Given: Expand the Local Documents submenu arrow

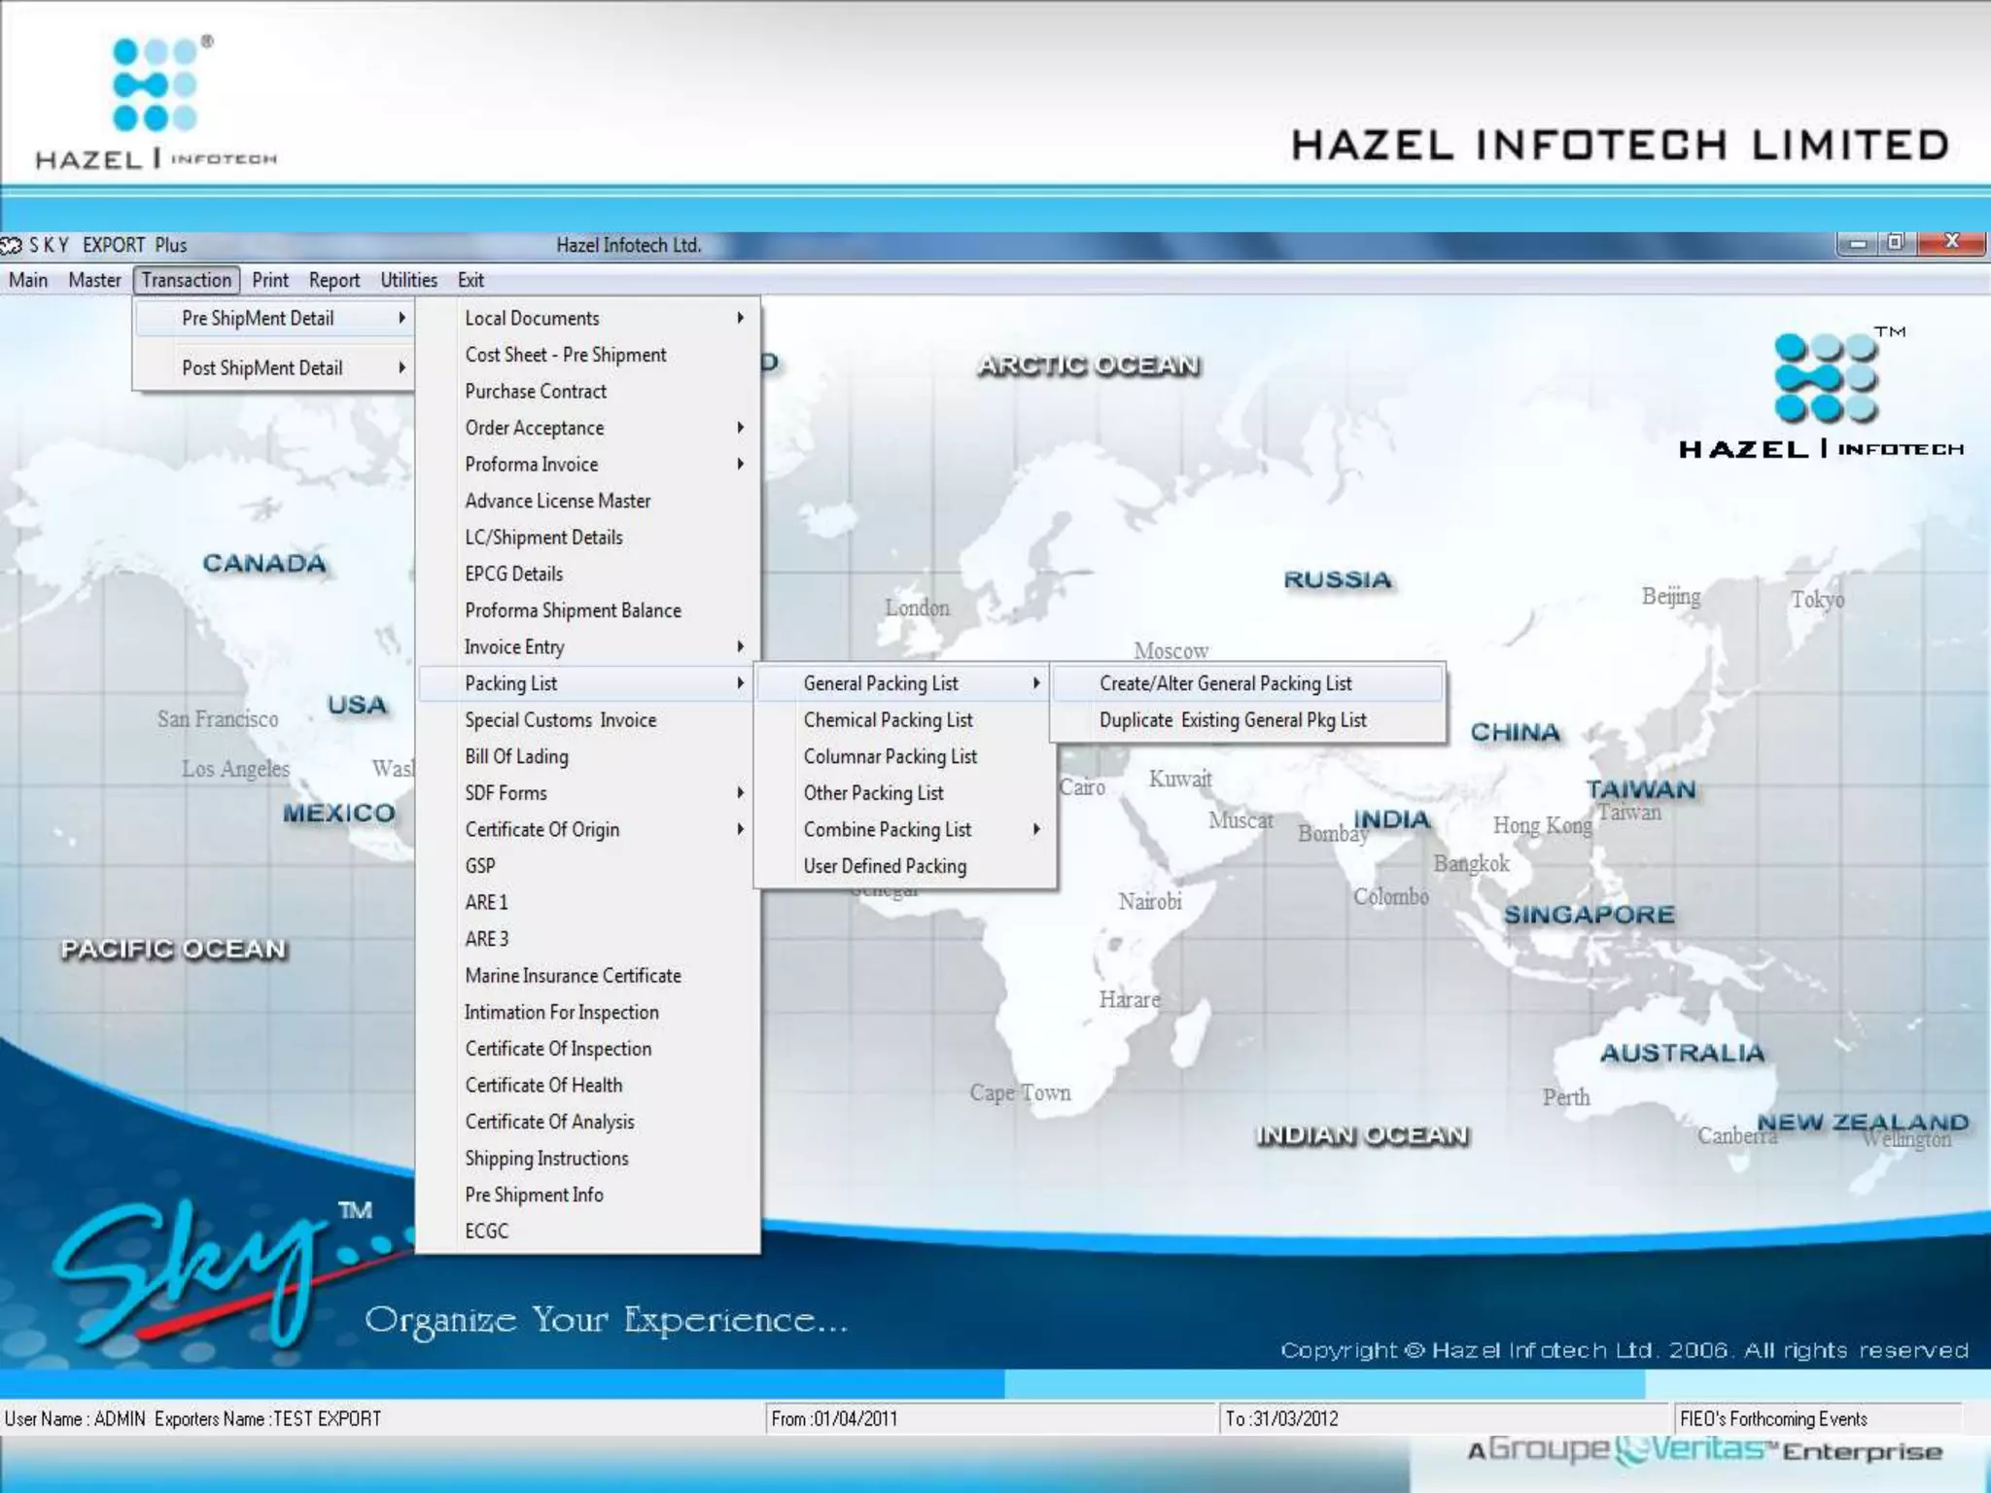Looking at the screenshot, I should click(x=740, y=318).
